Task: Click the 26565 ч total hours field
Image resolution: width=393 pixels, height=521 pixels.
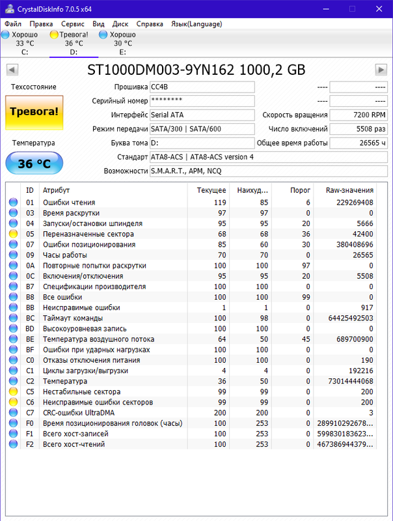Action: coord(359,143)
